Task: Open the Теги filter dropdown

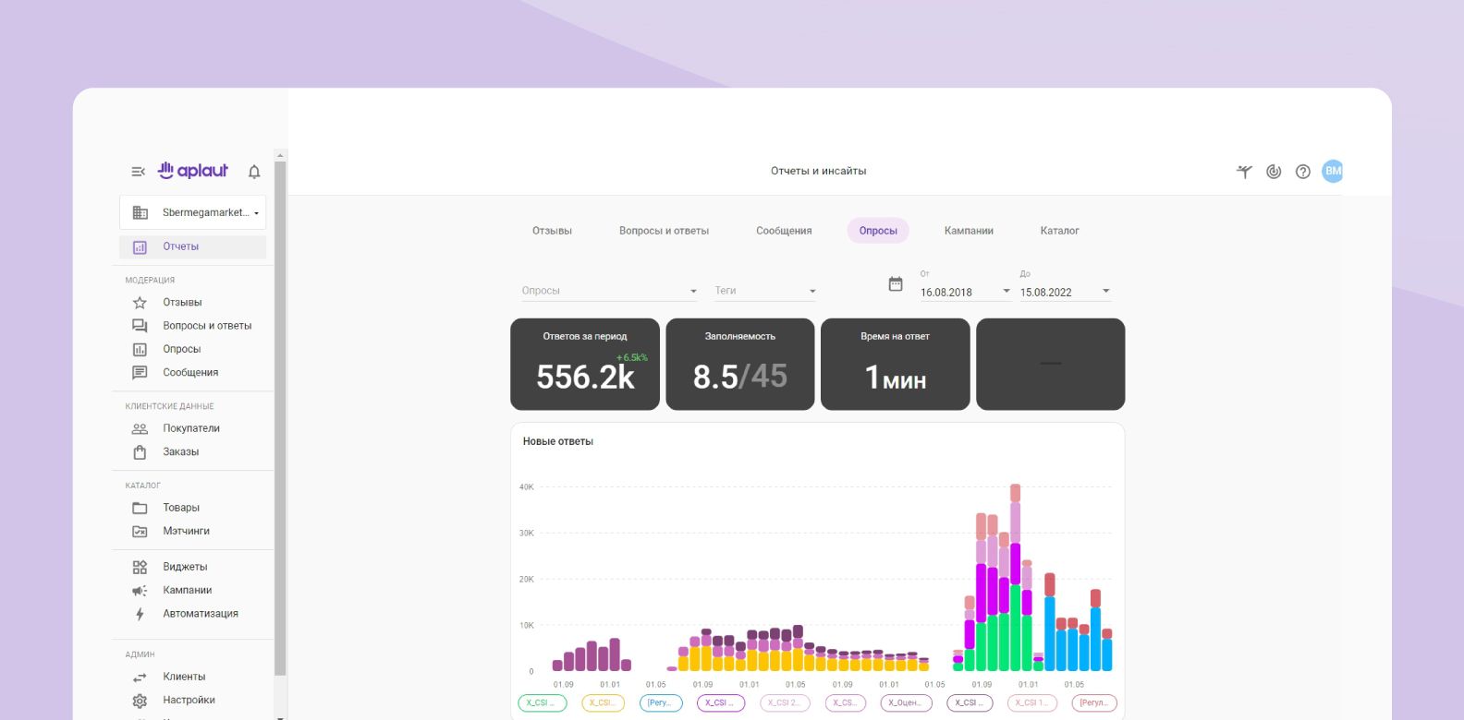Action: (x=765, y=291)
